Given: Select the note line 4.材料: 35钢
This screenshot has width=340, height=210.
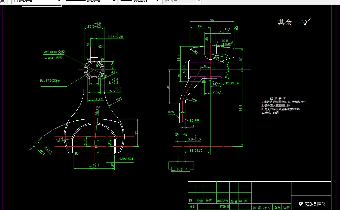Looking at the screenshot, I should coord(270,113).
